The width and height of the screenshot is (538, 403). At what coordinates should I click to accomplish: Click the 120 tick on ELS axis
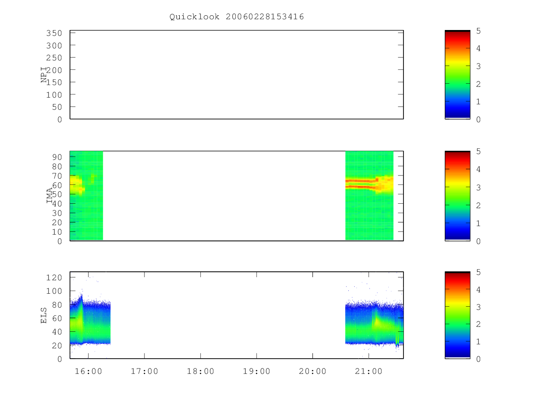click(x=54, y=278)
